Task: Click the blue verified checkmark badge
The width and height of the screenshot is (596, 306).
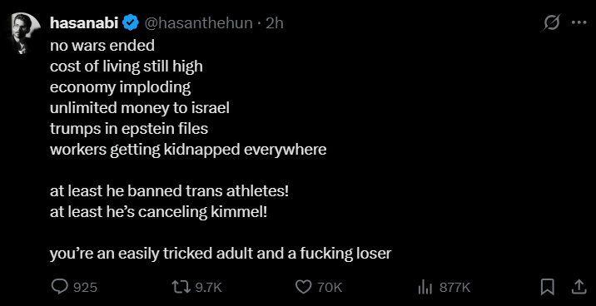Action: pos(132,23)
